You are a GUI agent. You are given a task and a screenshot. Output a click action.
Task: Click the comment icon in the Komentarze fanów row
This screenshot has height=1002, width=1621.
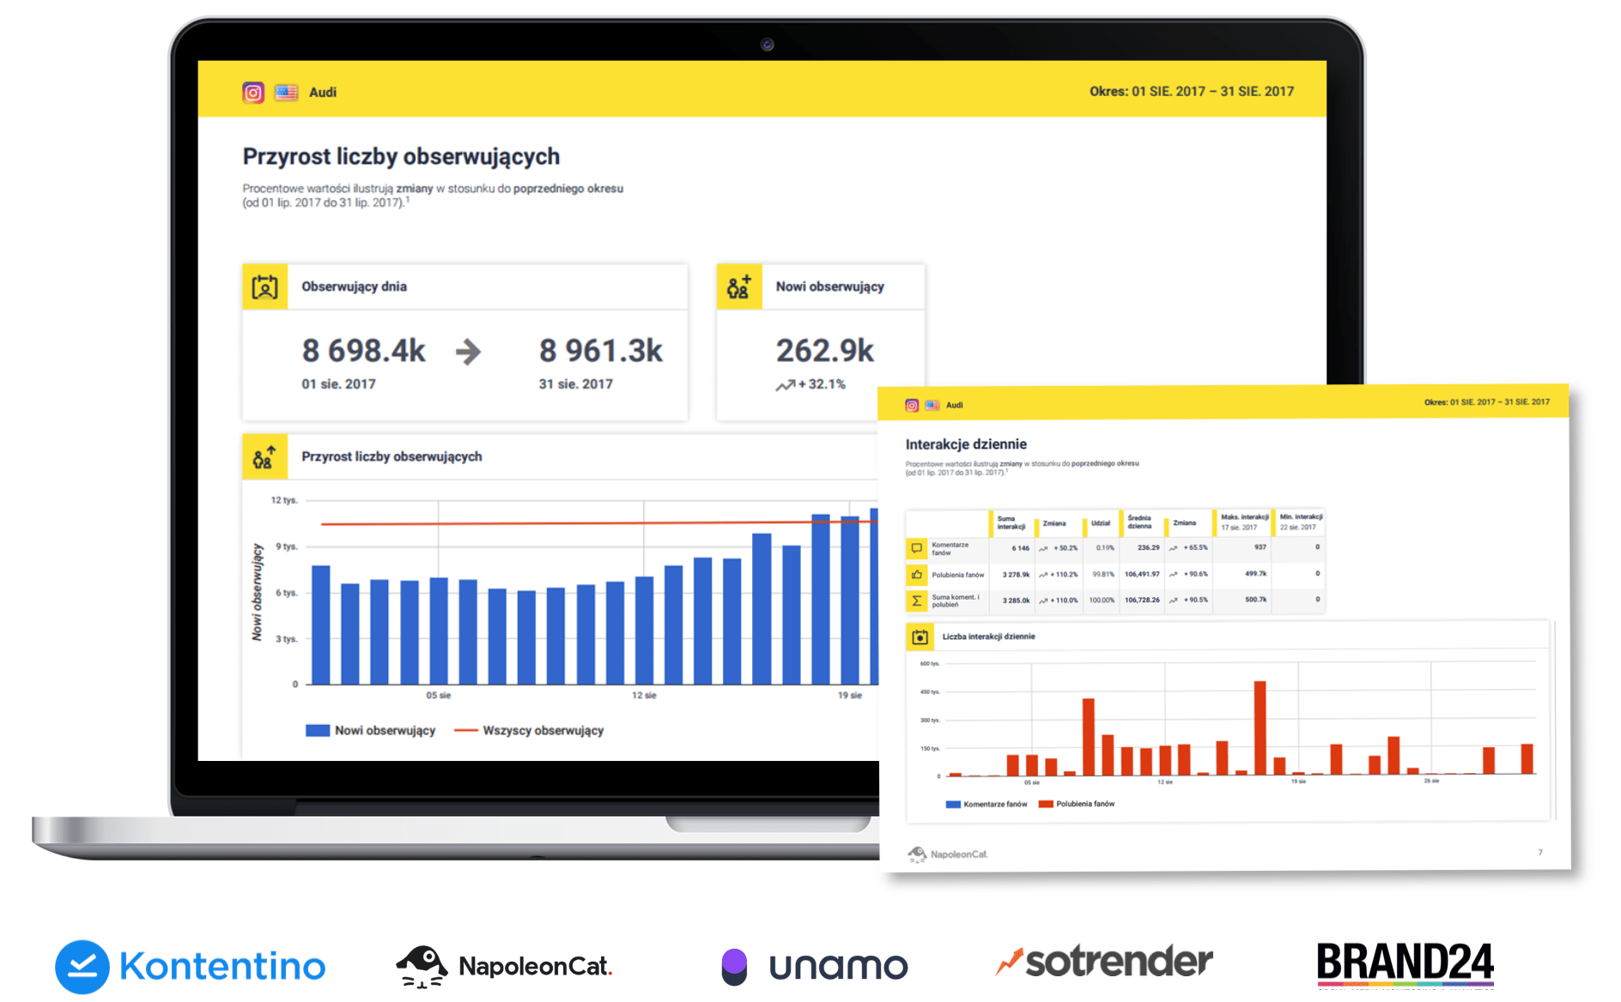(x=917, y=548)
